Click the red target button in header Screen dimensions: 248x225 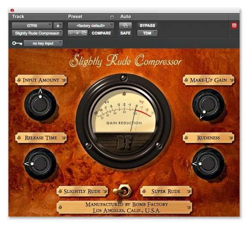234,25
